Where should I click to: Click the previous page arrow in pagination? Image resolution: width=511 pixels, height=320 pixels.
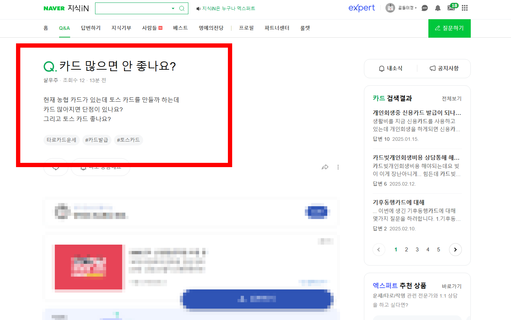[379, 250]
